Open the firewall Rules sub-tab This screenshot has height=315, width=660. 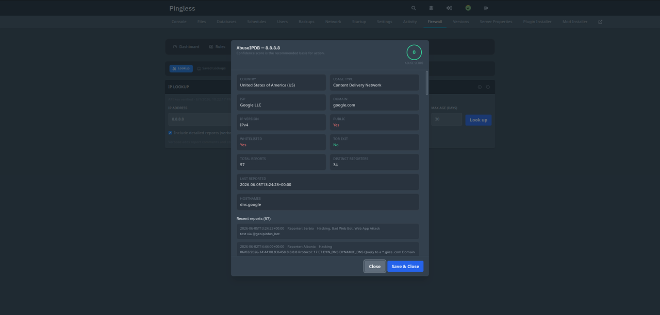click(217, 47)
